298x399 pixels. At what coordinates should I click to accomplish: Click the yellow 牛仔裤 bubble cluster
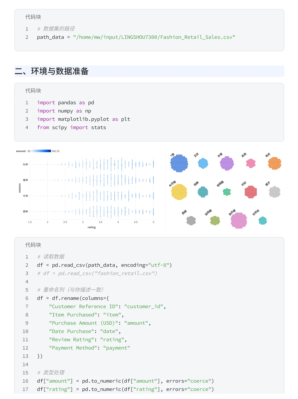click(x=179, y=192)
